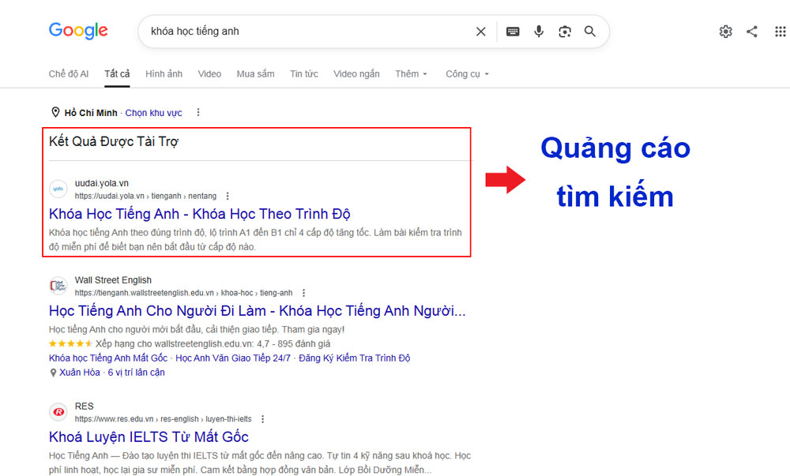Switch to Video ngắn tab

click(x=356, y=74)
